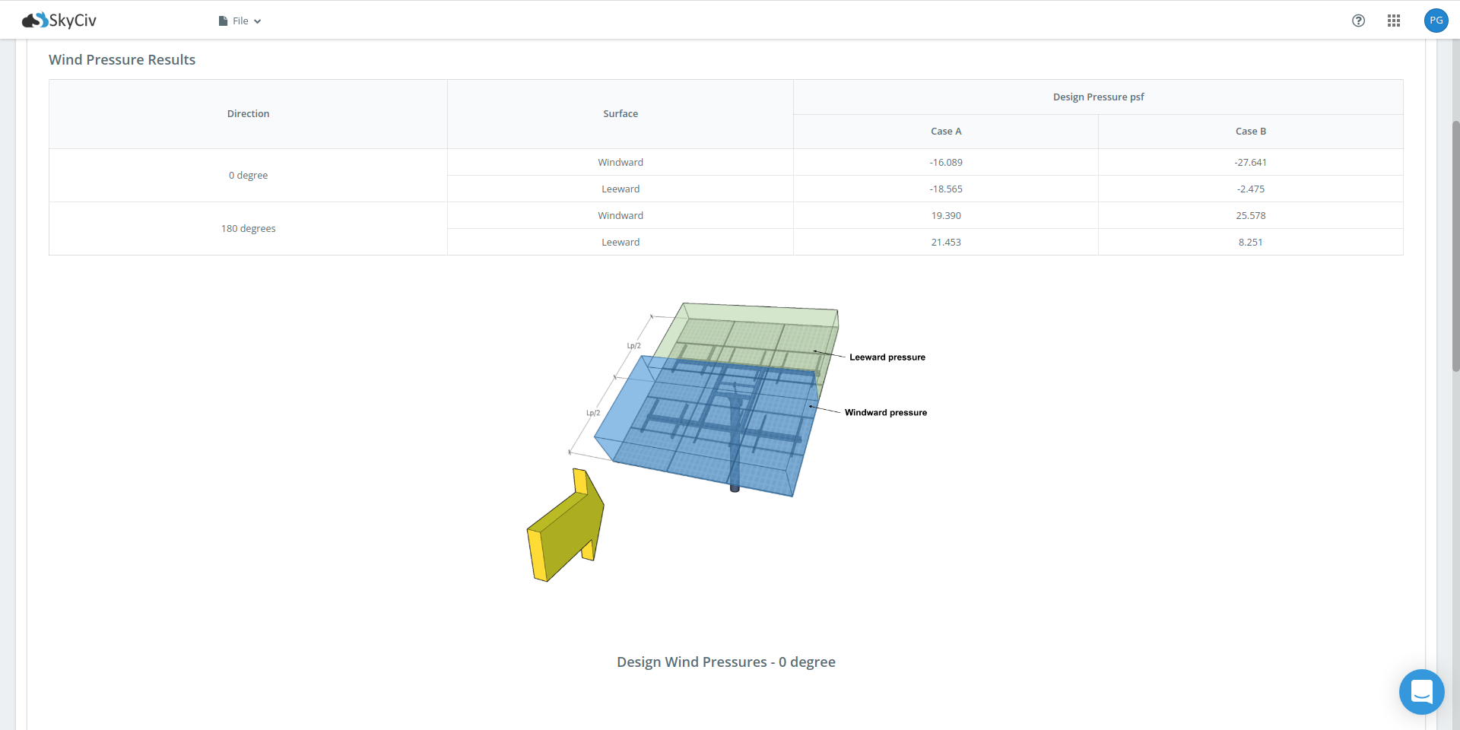Viewport: 1460px width, 730px height.
Task: Click the SkyCiv logo
Action: tap(59, 21)
